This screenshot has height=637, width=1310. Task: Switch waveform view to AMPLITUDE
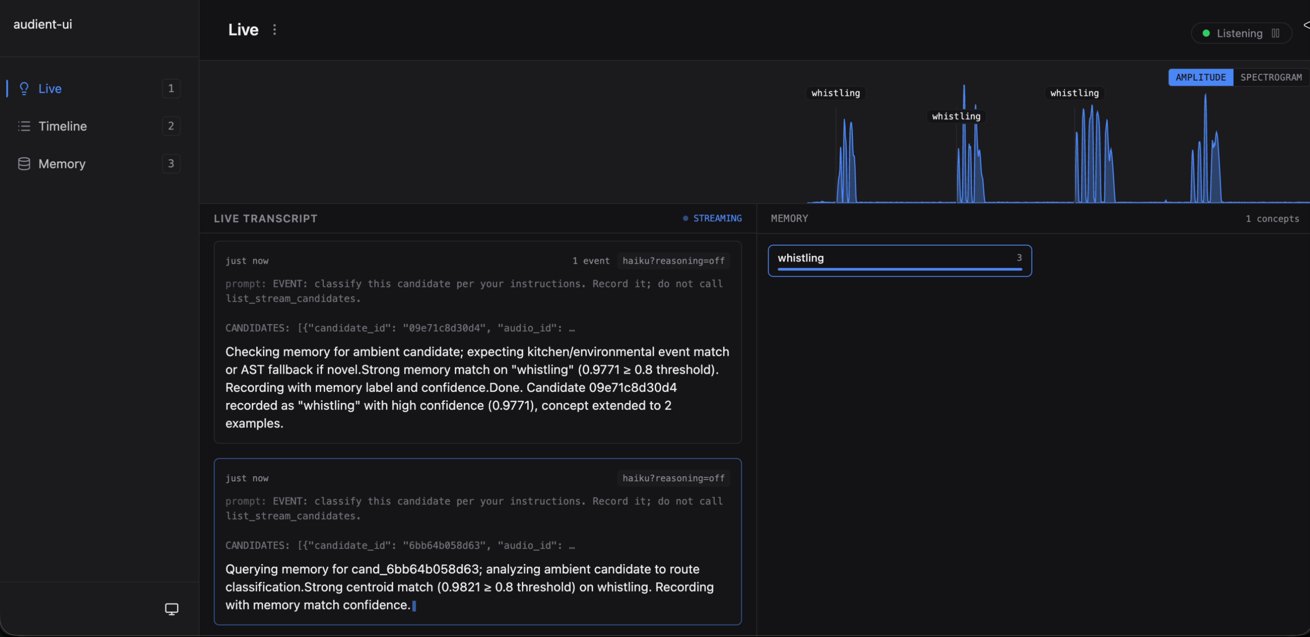pyautogui.click(x=1201, y=77)
